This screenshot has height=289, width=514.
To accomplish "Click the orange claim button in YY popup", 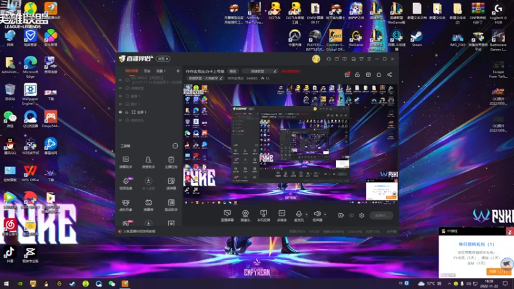I will coord(499,272).
